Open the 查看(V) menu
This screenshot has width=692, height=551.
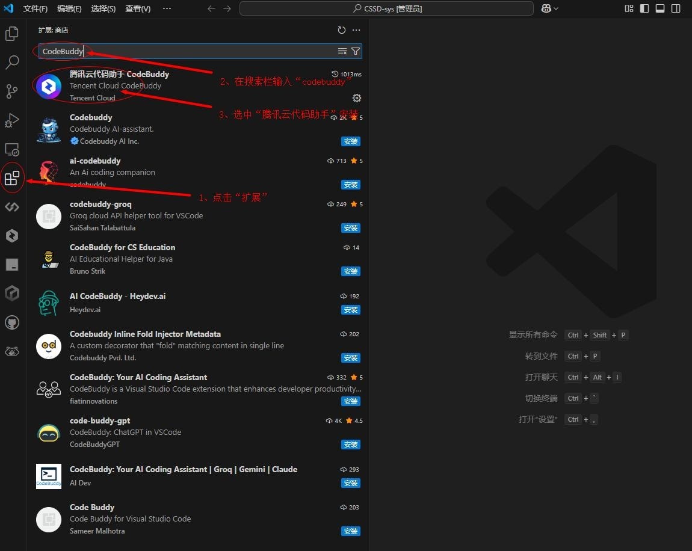tap(138, 8)
